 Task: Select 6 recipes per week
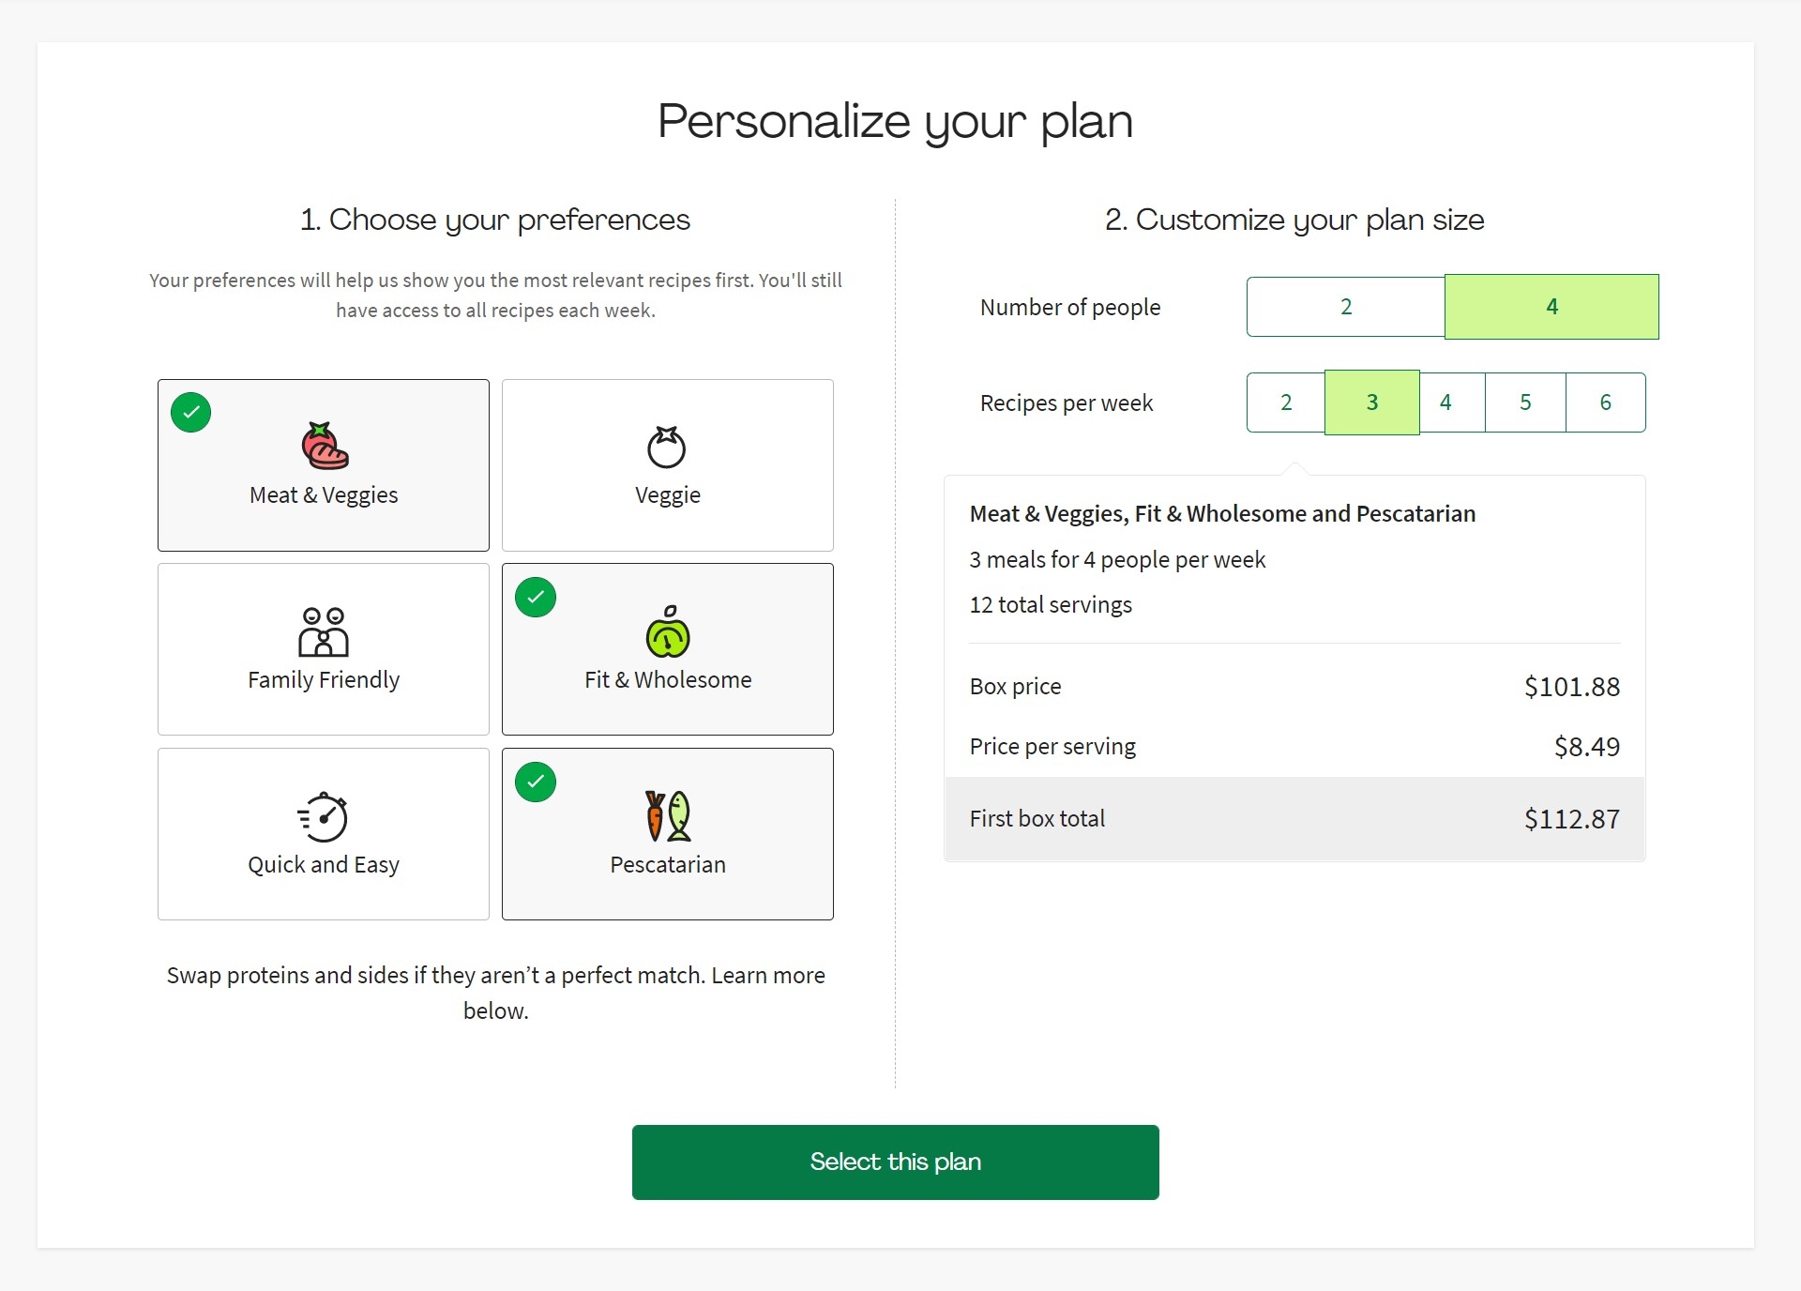[1605, 402]
